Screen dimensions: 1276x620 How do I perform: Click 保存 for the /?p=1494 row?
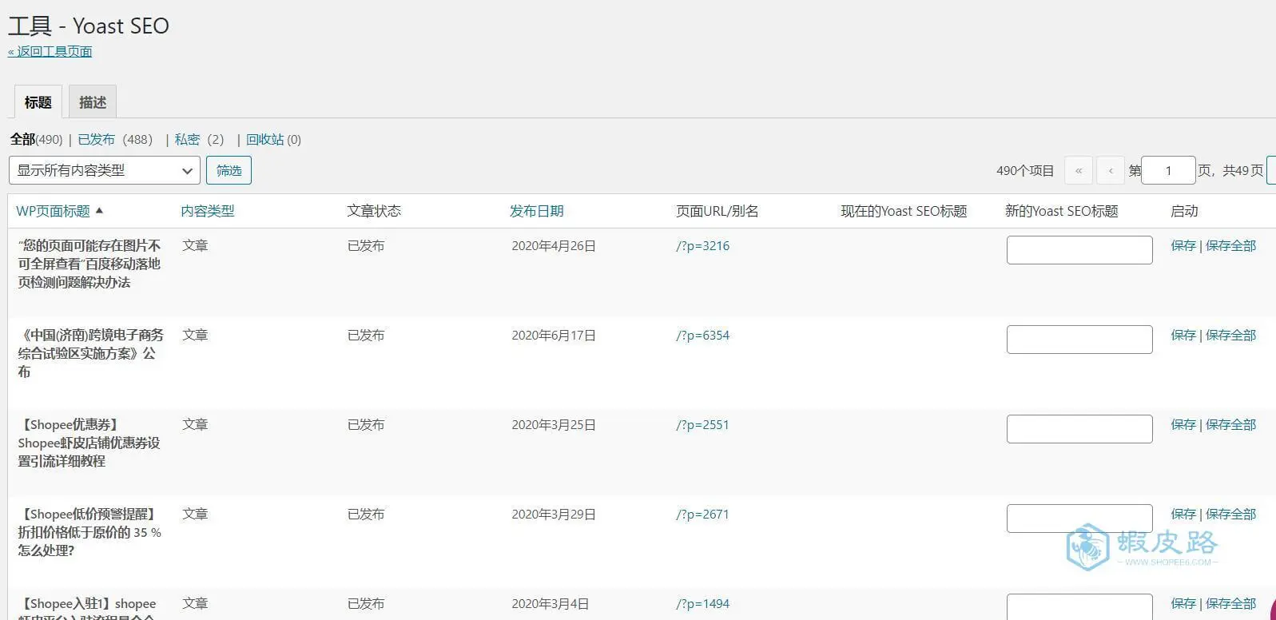(x=1183, y=604)
